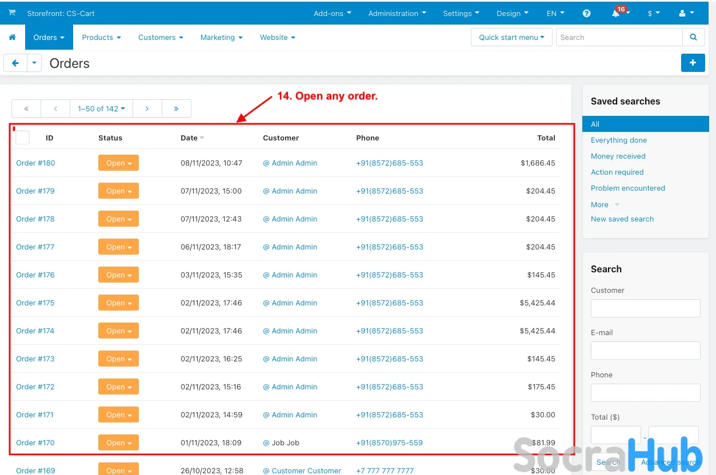The height and width of the screenshot is (475, 716).
Task: Expand the Open status dropdown for Order #180
Action: pyautogui.click(x=118, y=163)
